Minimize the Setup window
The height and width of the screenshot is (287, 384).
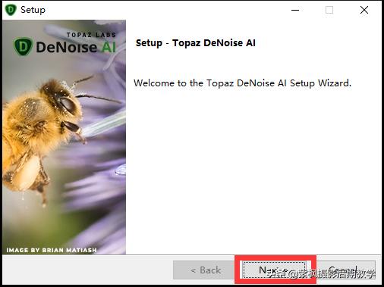[x=295, y=10]
